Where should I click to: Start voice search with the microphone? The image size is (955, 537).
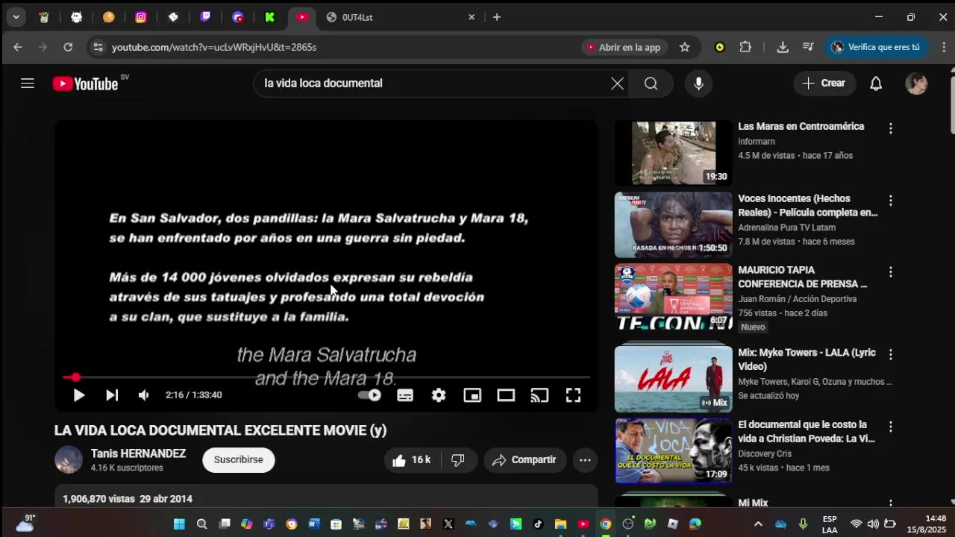click(698, 84)
